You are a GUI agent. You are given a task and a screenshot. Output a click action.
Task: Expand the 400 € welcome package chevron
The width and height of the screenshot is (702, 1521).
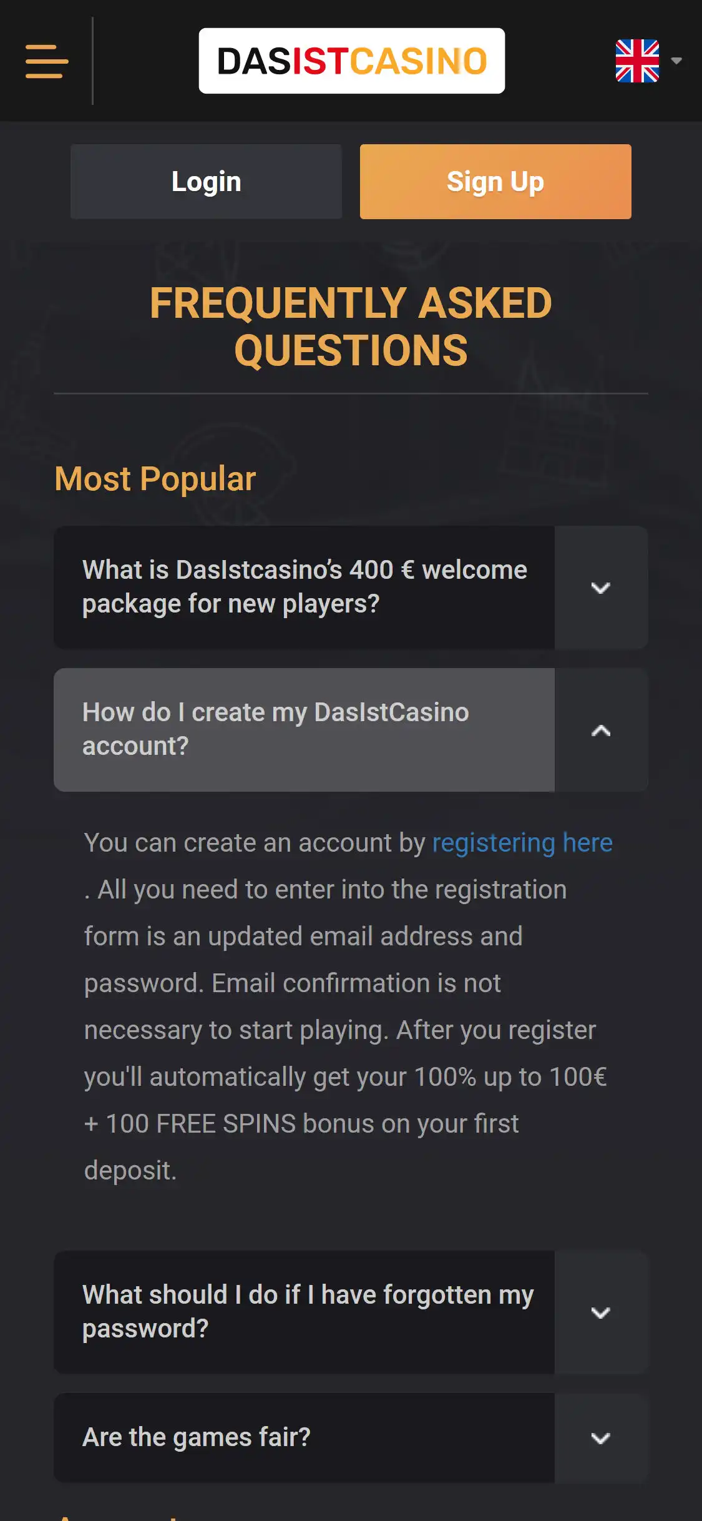(x=600, y=588)
